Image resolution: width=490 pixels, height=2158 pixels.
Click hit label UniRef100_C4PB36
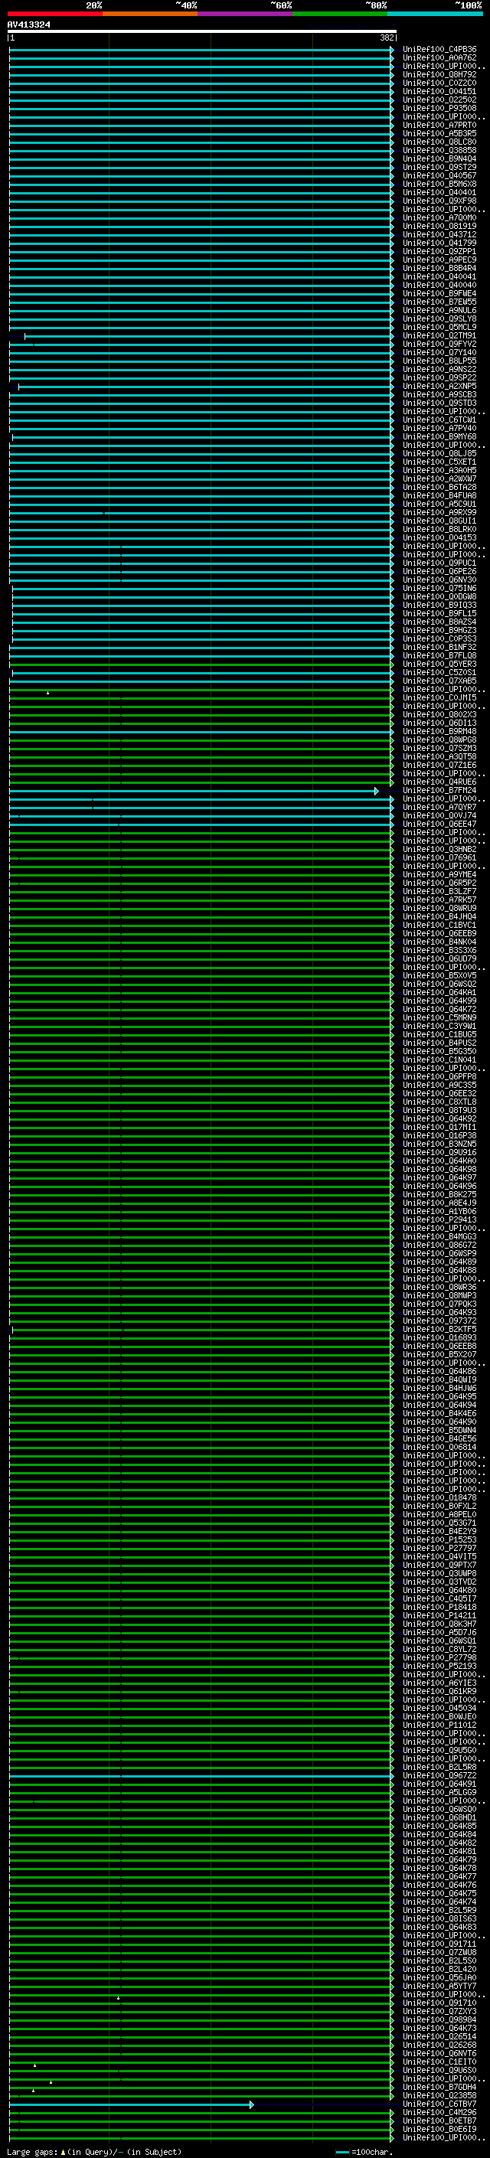pyautogui.click(x=439, y=50)
